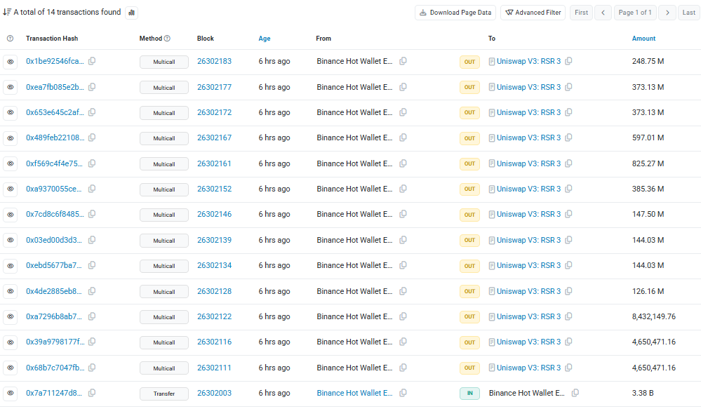Open Uniswap V3: RSR 3 in row 26302122

[528, 316]
